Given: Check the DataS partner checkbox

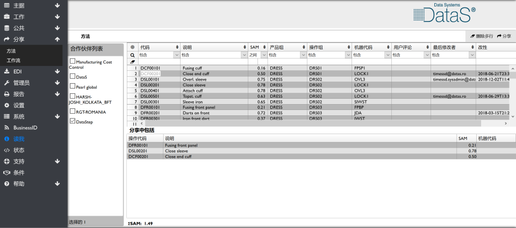Looking at the screenshot, I should (73, 76).
